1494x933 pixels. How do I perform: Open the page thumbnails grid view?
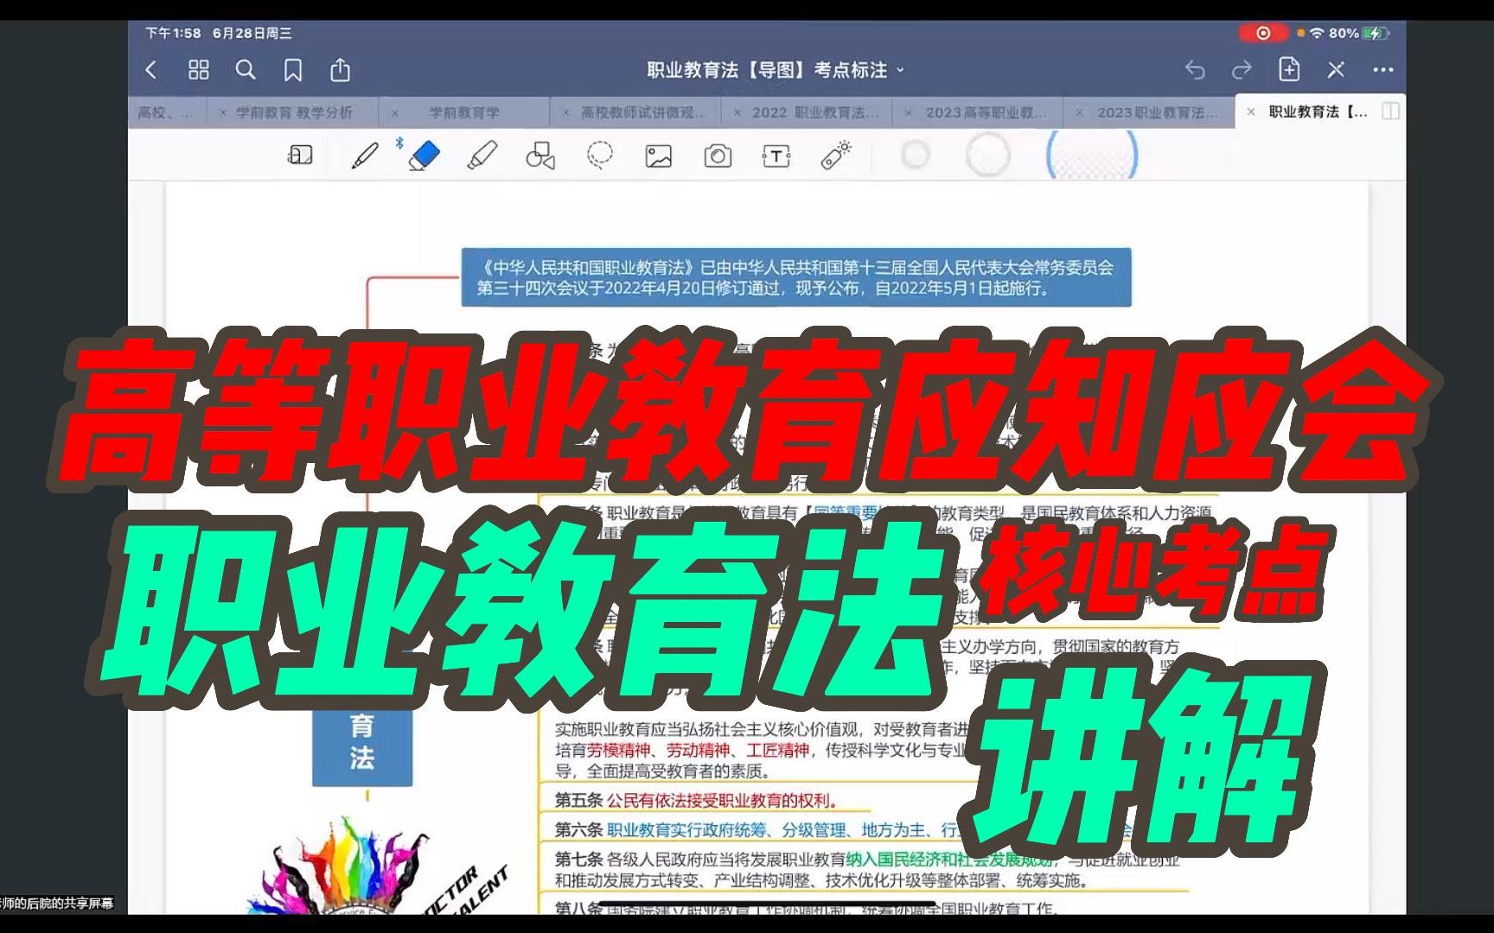click(x=199, y=70)
